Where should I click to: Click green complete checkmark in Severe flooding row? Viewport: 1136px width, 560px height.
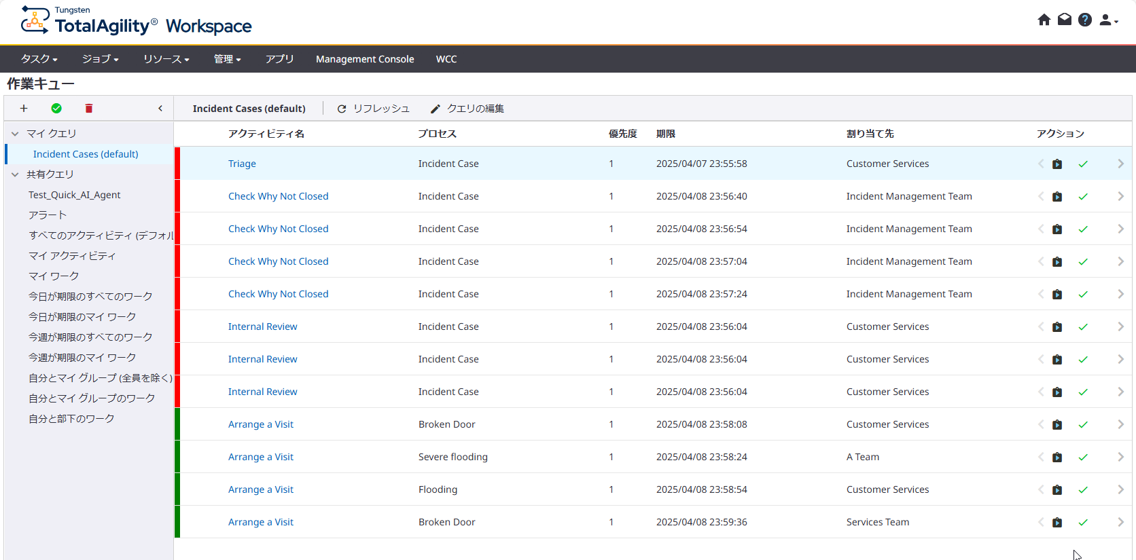click(x=1083, y=458)
